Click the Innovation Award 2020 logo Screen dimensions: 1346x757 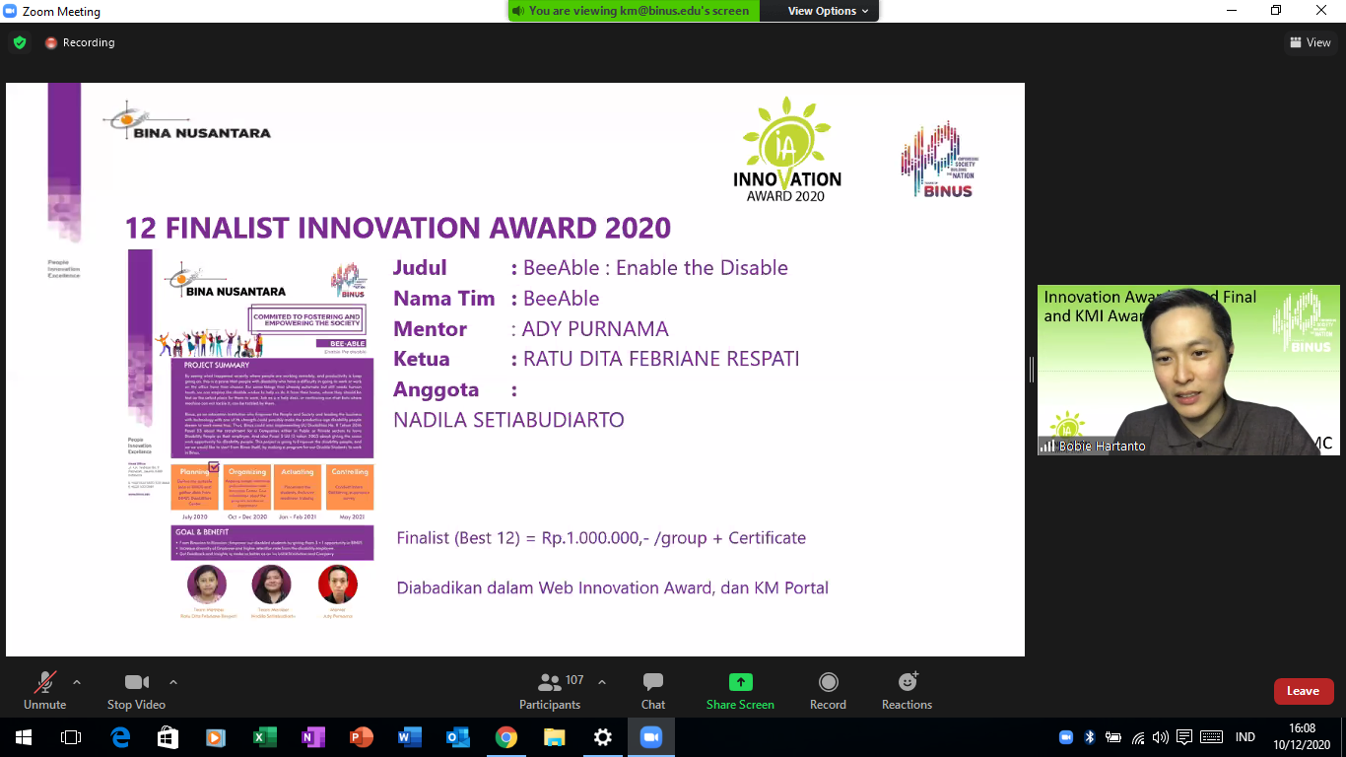(x=787, y=149)
